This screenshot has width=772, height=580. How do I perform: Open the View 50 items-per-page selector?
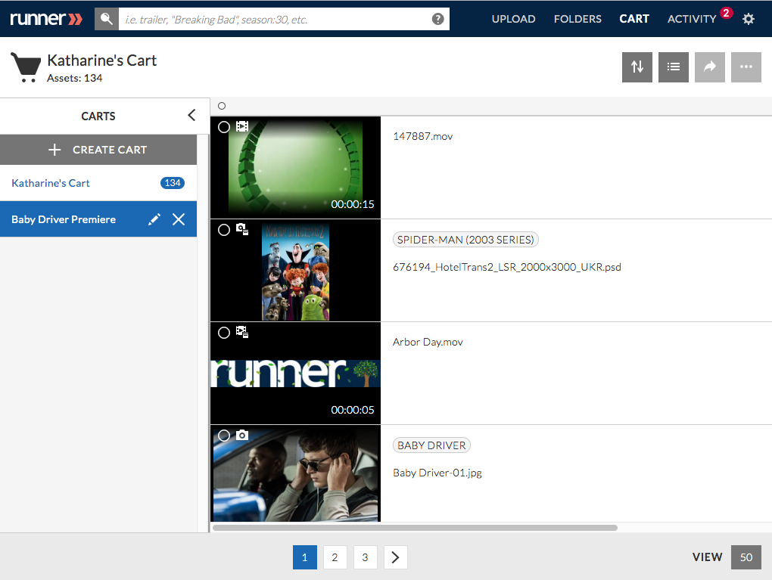click(x=746, y=557)
